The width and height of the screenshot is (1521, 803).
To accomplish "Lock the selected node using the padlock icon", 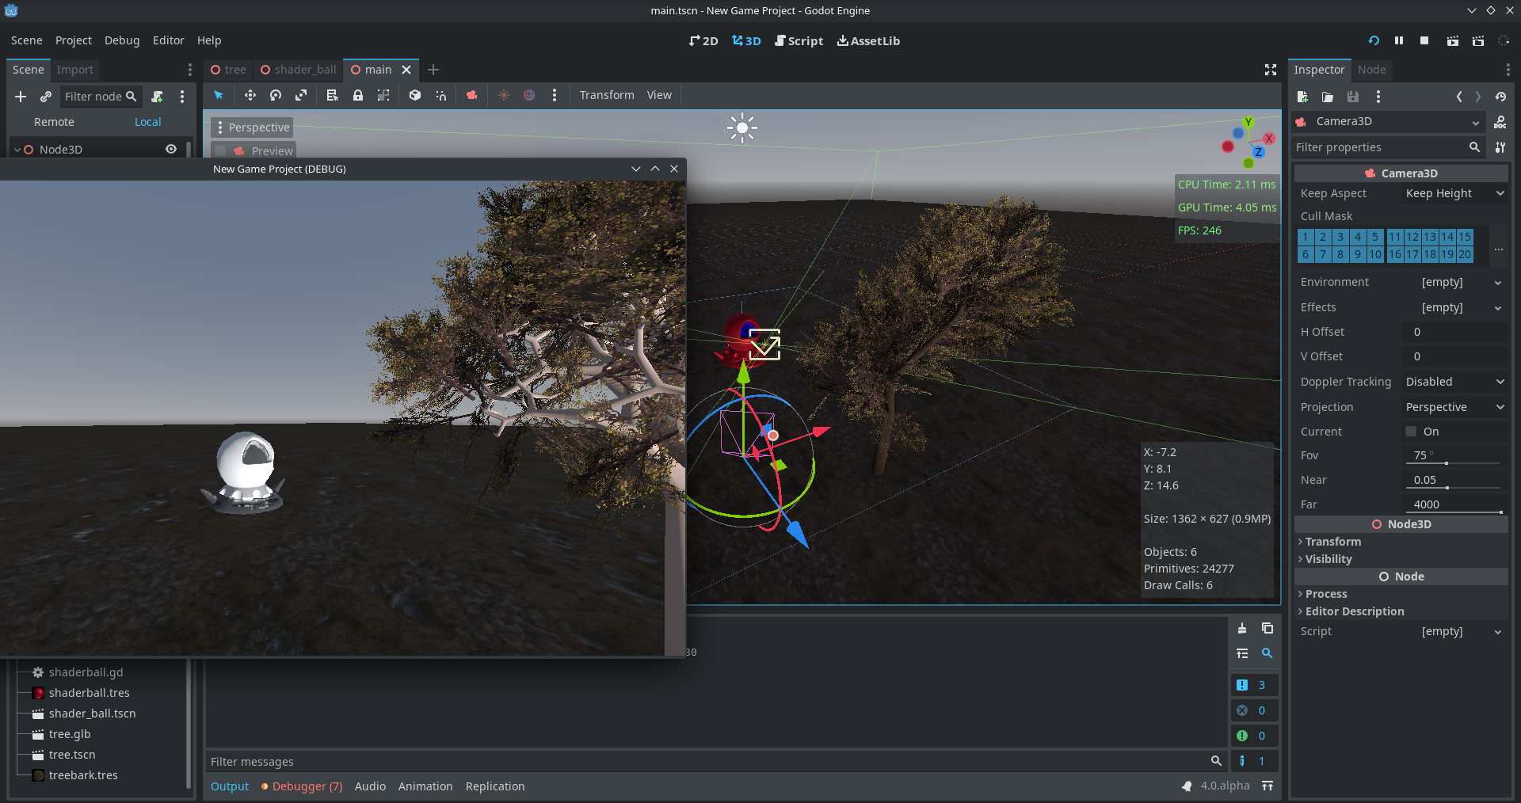I will tap(358, 95).
